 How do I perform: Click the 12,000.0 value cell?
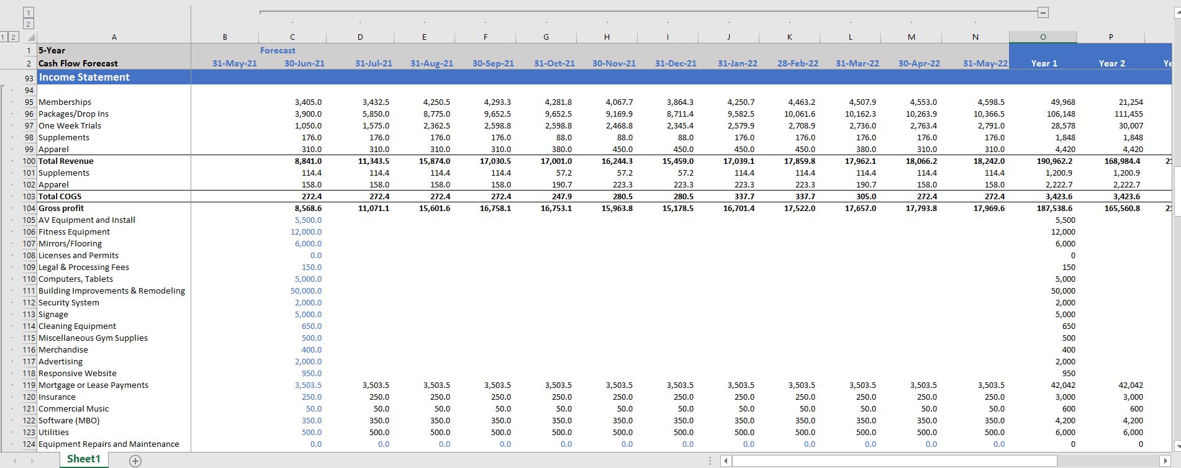[306, 232]
